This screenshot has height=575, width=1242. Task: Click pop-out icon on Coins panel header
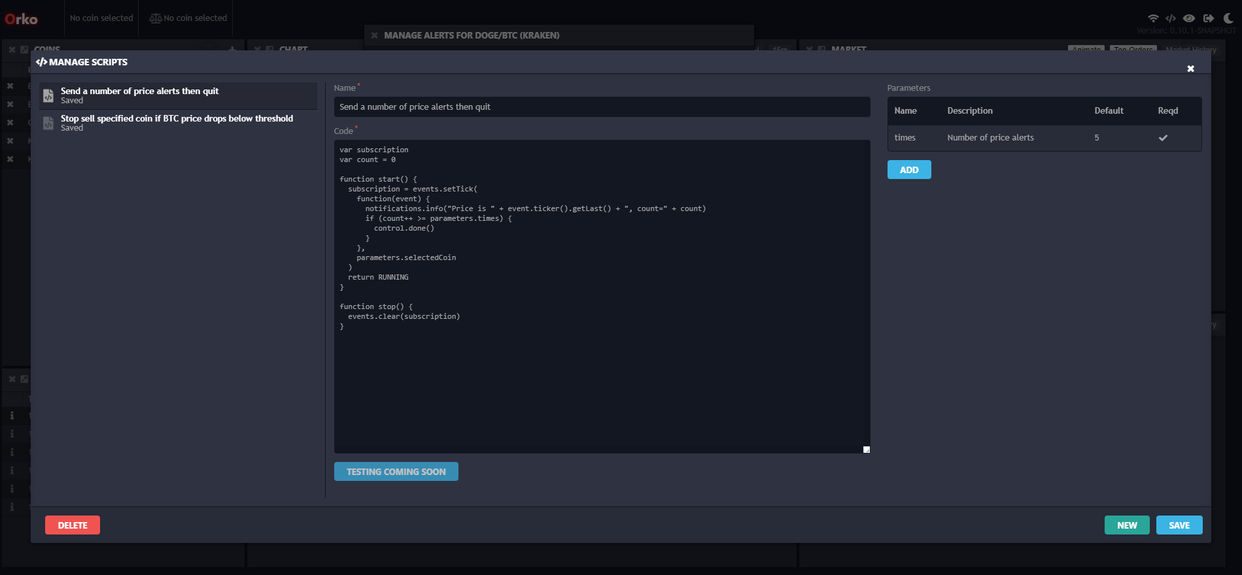[x=24, y=50]
